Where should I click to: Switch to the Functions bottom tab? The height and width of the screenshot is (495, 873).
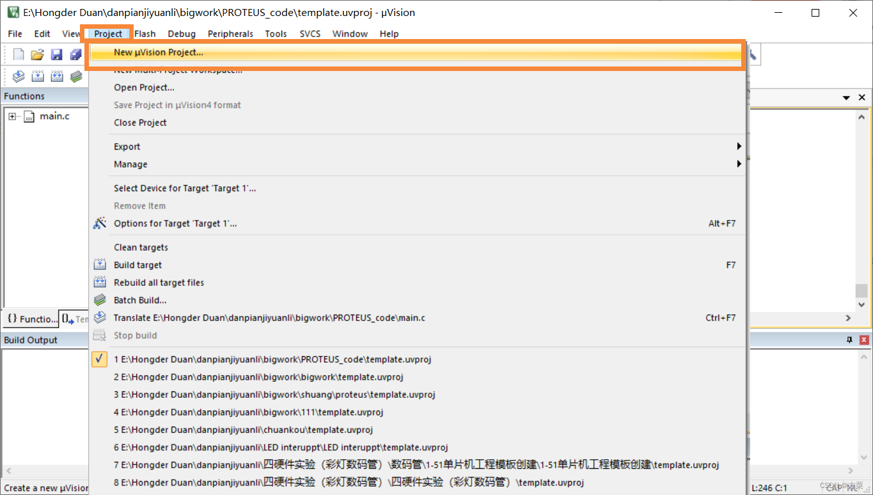tap(31, 318)
